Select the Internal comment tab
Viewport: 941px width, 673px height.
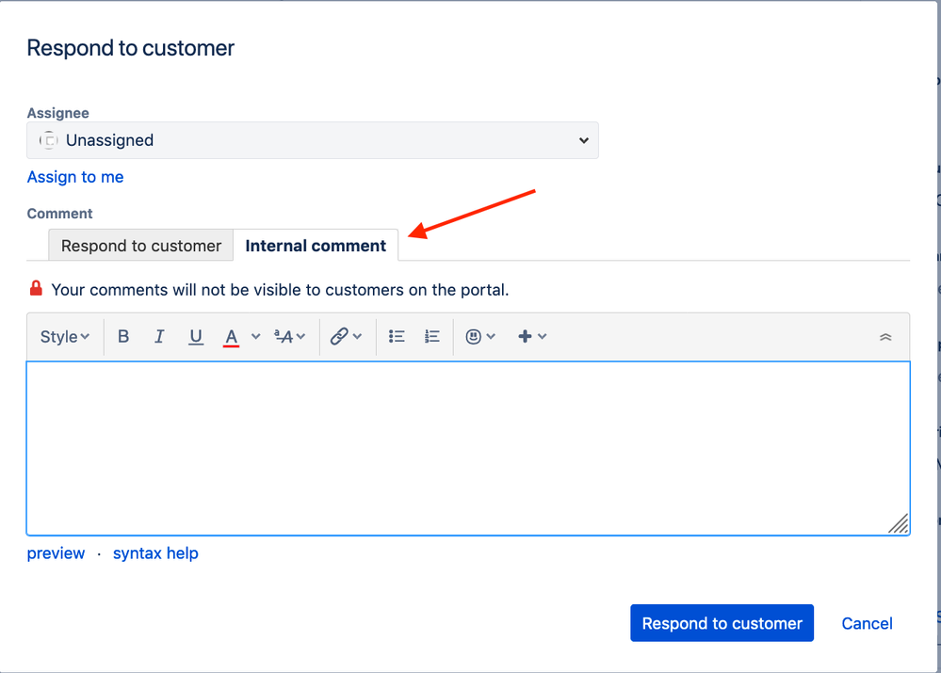tap(316, 246)
